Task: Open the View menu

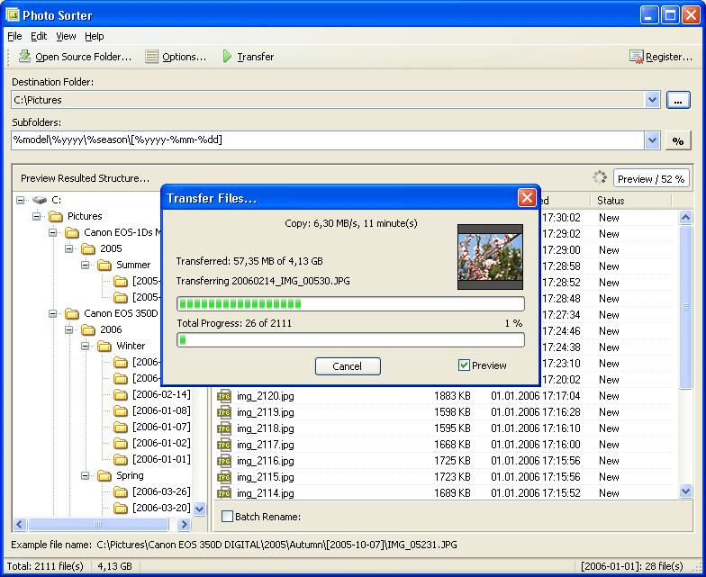Action: [x=66, y=36]
